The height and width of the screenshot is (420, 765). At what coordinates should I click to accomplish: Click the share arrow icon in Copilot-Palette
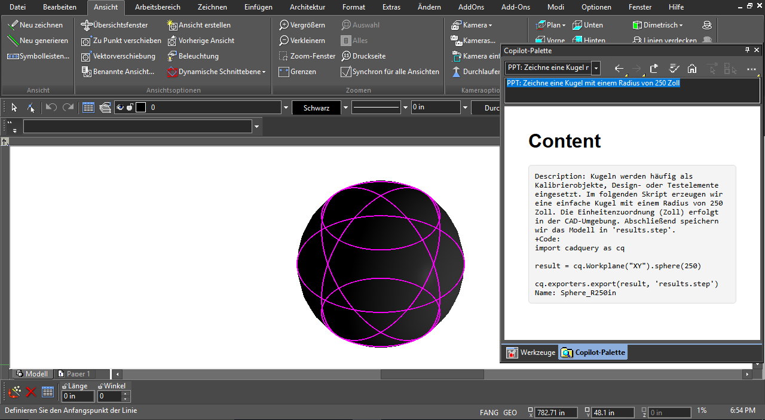(x=654, y=68)
